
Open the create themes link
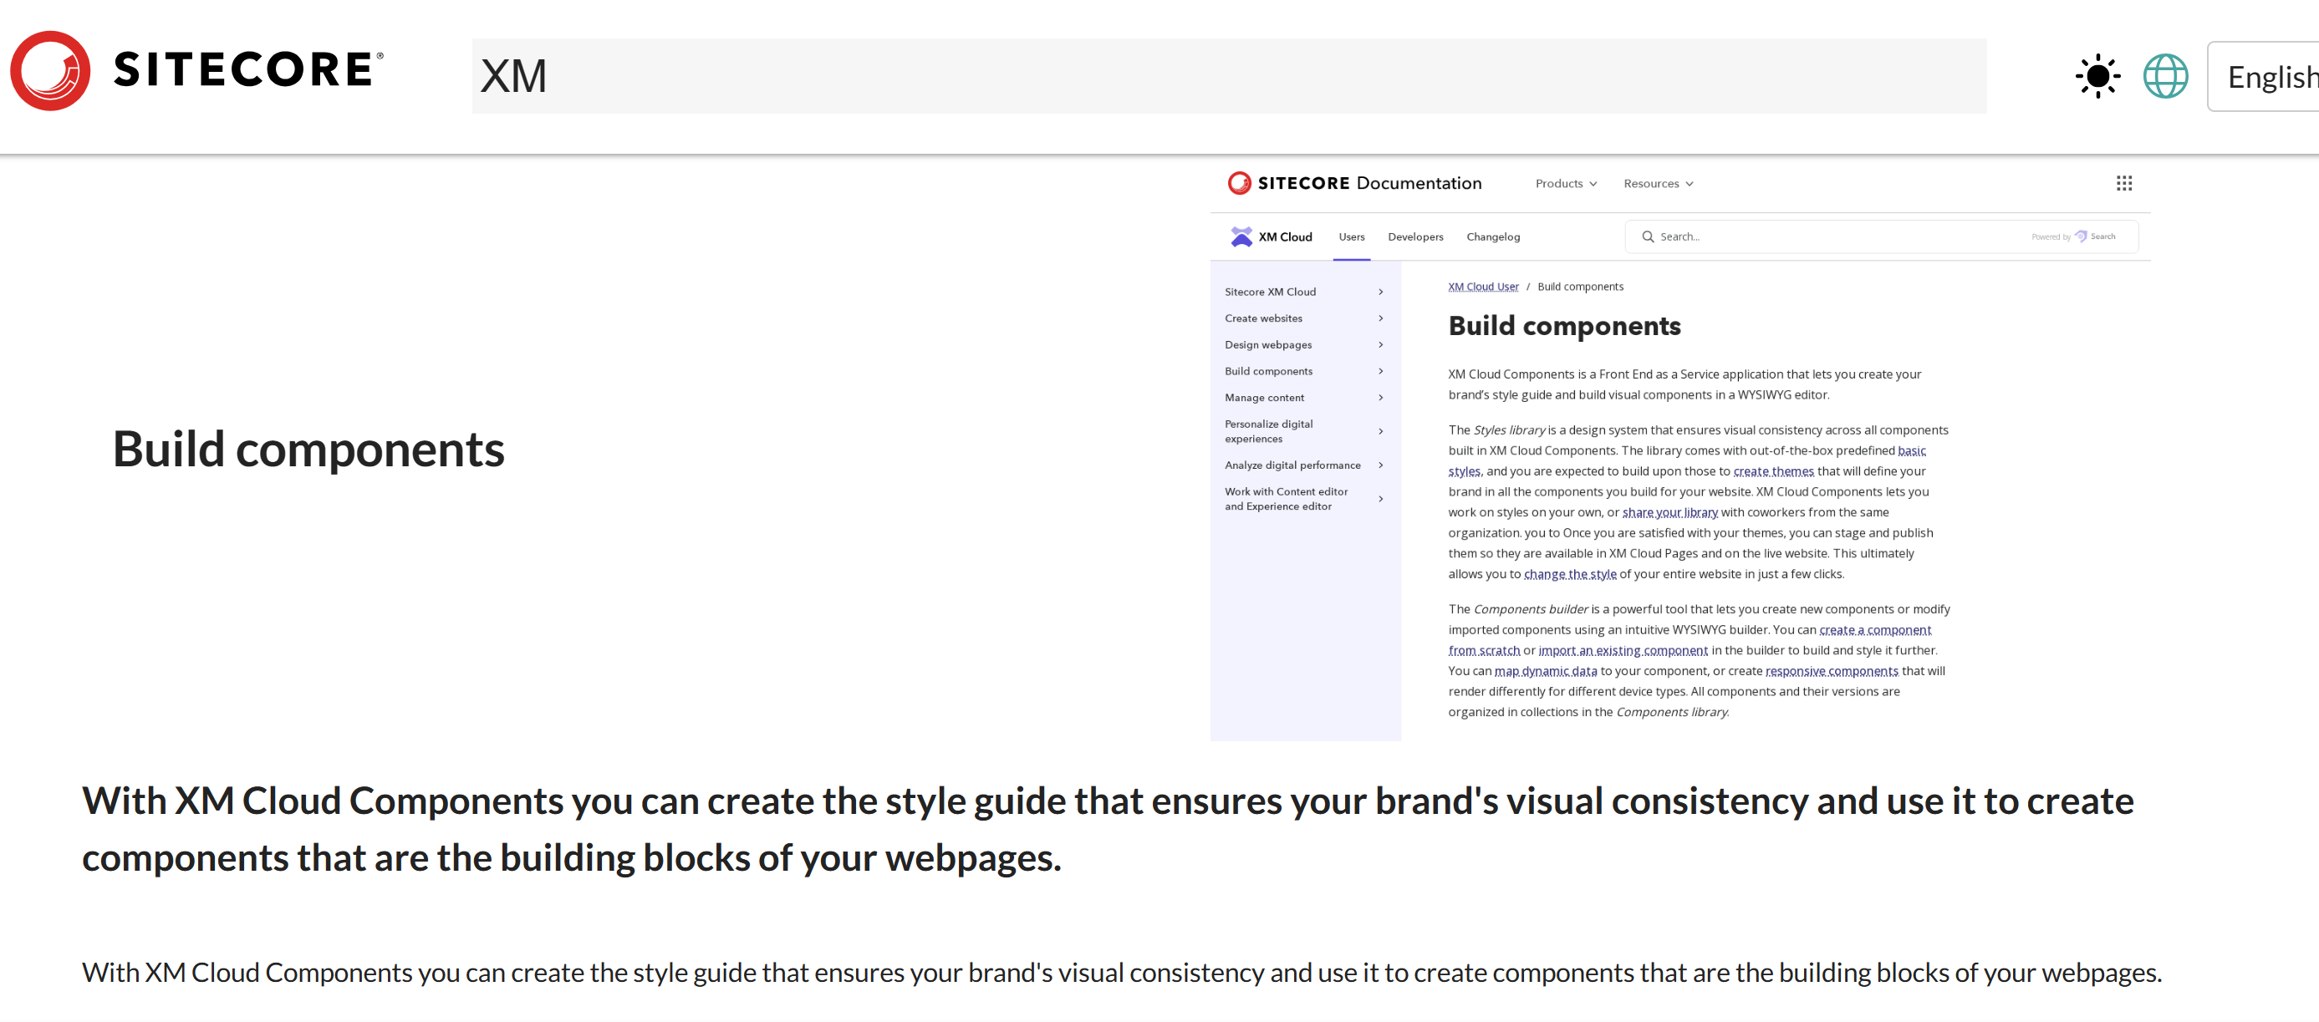1773,471
